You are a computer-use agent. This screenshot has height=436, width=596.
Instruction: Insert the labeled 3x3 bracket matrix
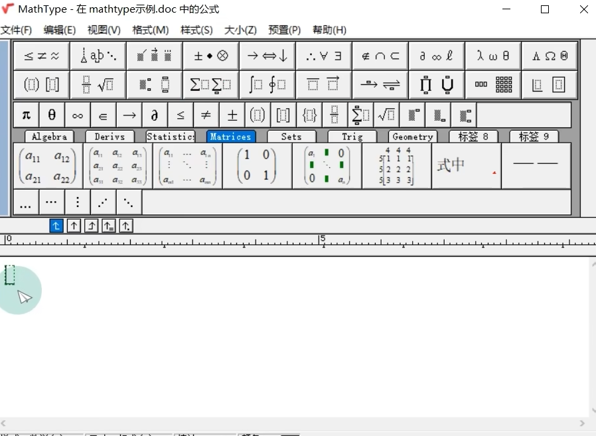397,166
